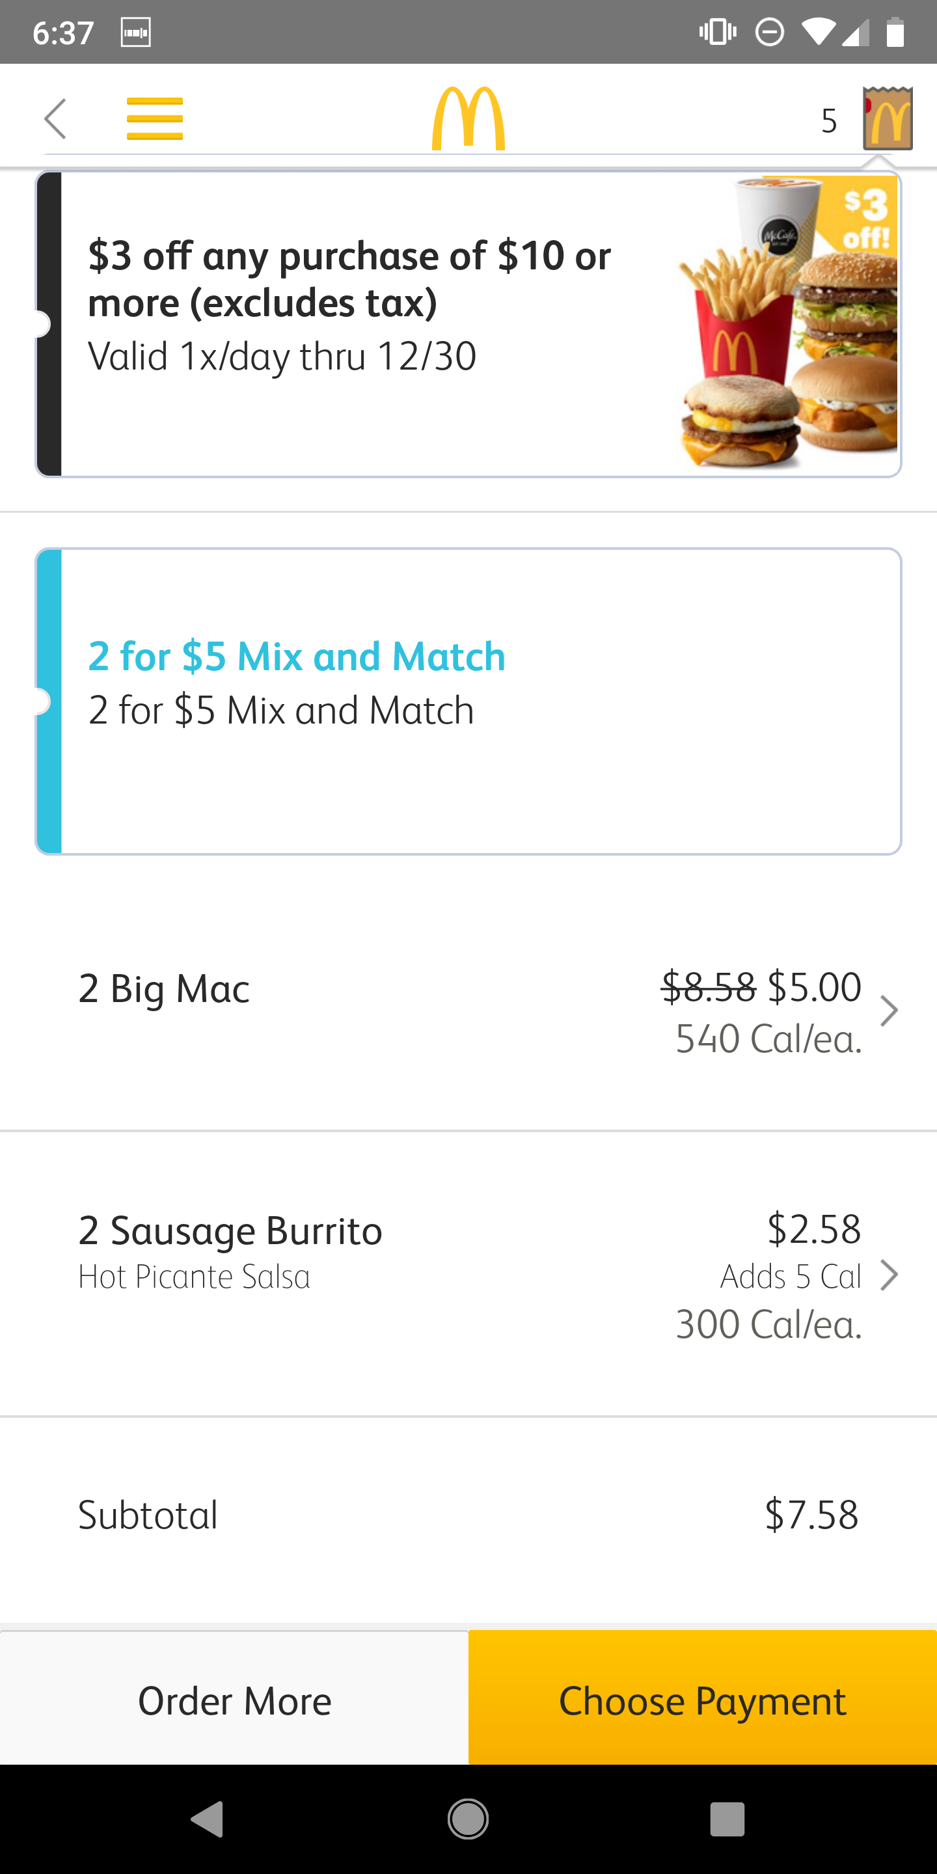Expand the 2 Big Mac item chevron
937x1874 pixels.
888,1011
